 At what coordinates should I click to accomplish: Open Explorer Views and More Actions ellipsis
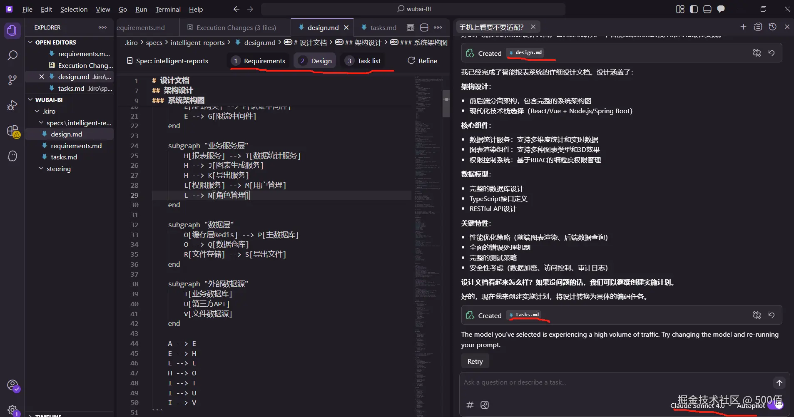tap(102, 27)
